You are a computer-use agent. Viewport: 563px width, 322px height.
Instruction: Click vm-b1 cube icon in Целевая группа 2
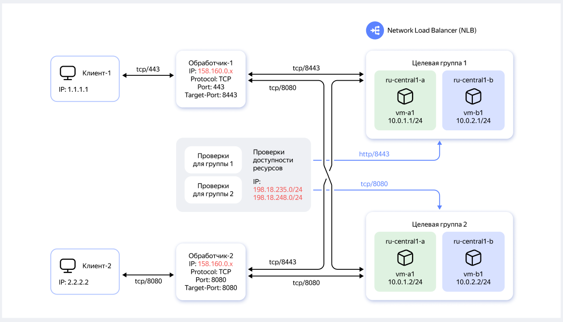[473, 258]
